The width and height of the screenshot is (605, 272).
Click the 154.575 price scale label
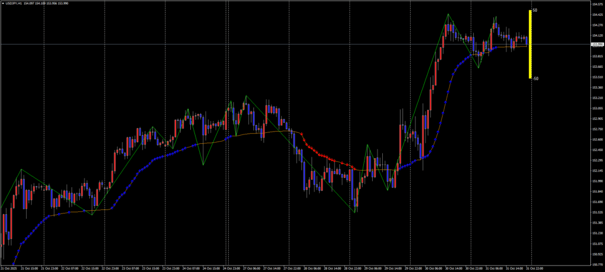pos(597,5)
